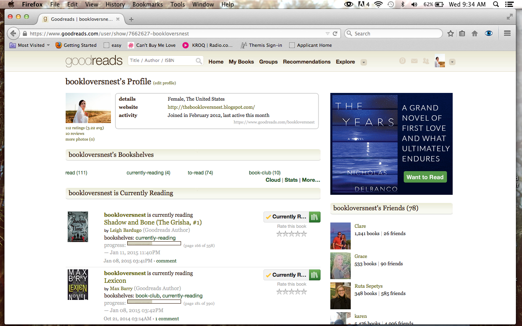Rate Lexicon three stars
Screen dimensions: 522x326
coord(292,292)
